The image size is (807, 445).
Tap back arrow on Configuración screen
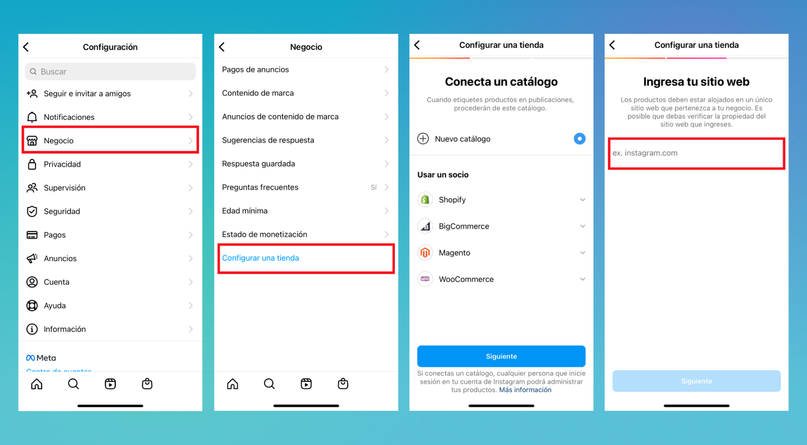(x=26, y=47)
